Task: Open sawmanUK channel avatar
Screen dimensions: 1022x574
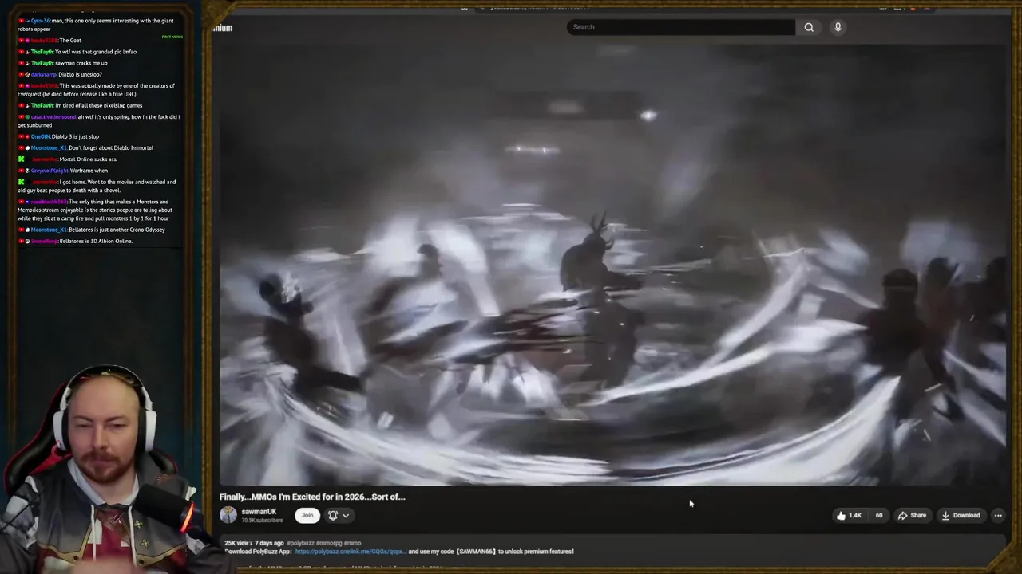Action: tap(228, 515)
